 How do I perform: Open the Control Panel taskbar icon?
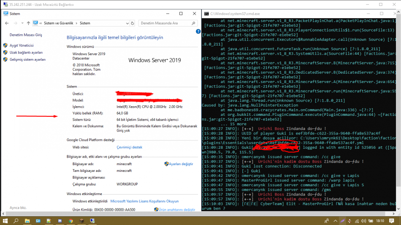[38, 221]
